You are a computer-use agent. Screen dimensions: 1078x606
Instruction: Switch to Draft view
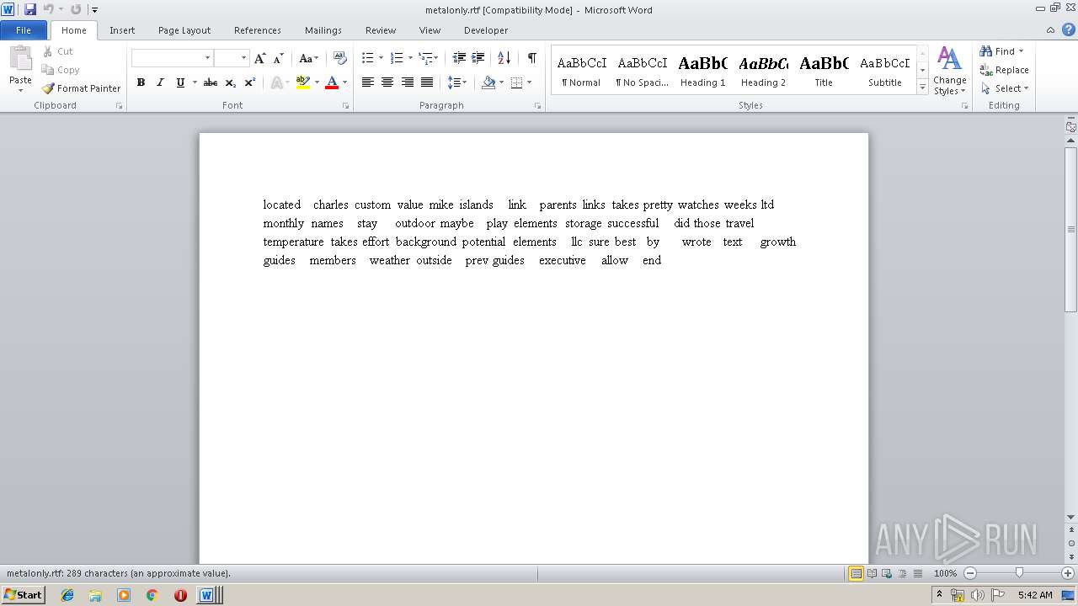point(916,573)
